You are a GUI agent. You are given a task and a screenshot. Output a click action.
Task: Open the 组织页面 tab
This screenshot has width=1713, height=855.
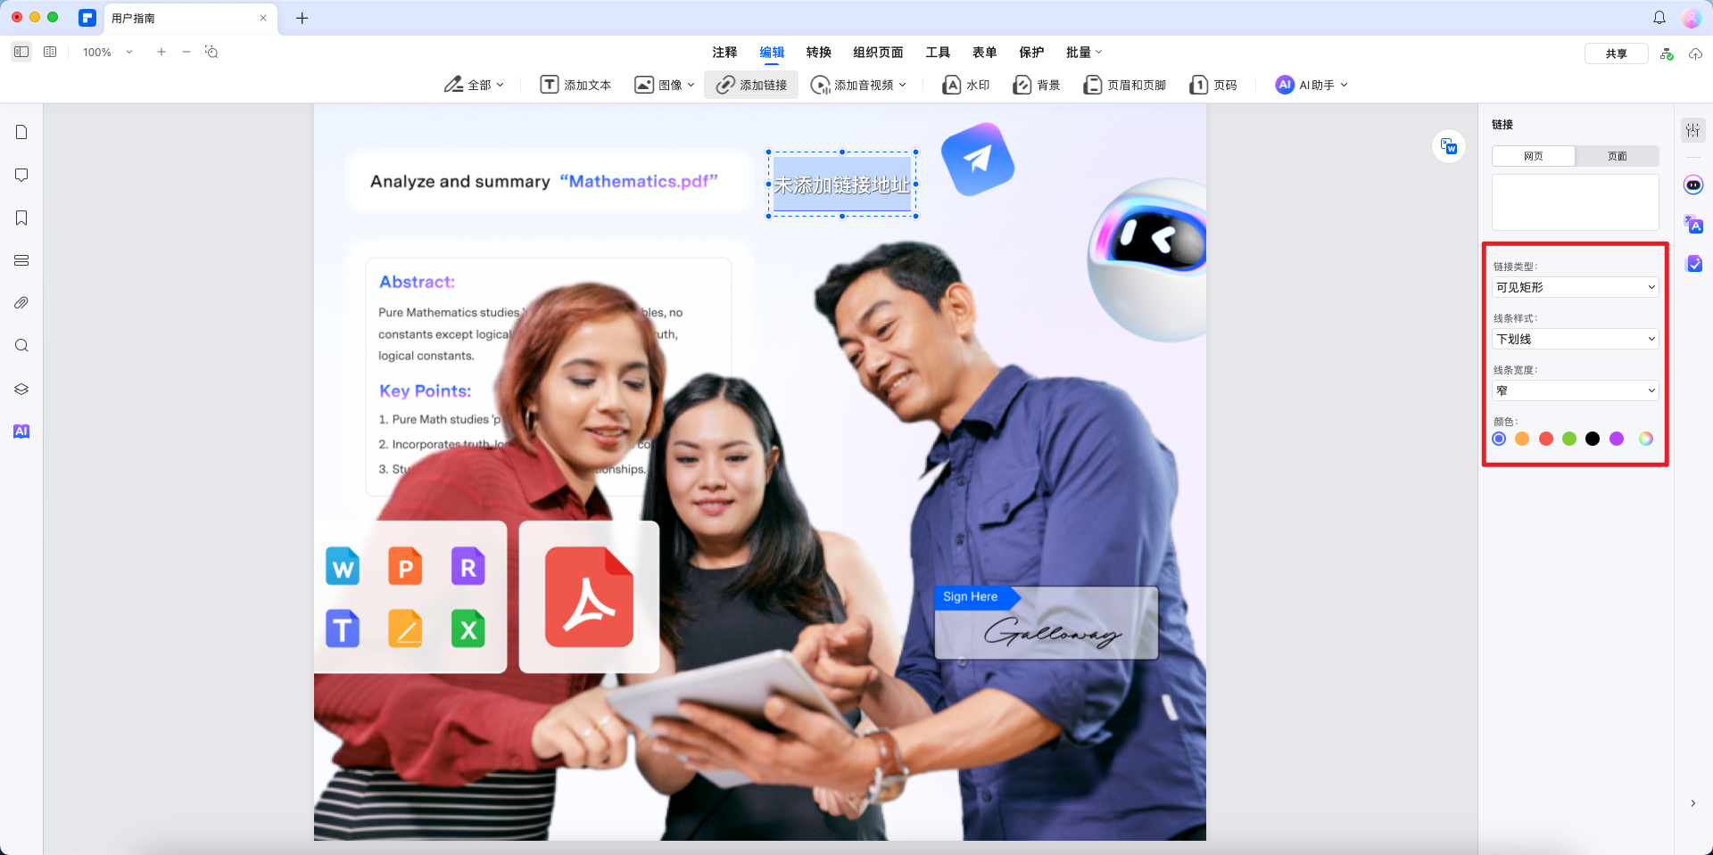878,53
